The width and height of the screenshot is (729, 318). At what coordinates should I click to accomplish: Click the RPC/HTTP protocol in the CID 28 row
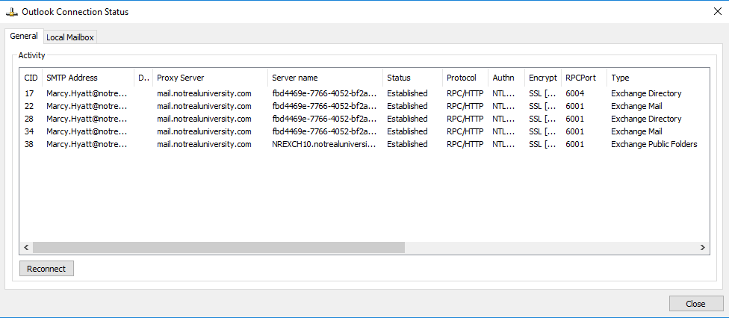[x=465, y=119]
